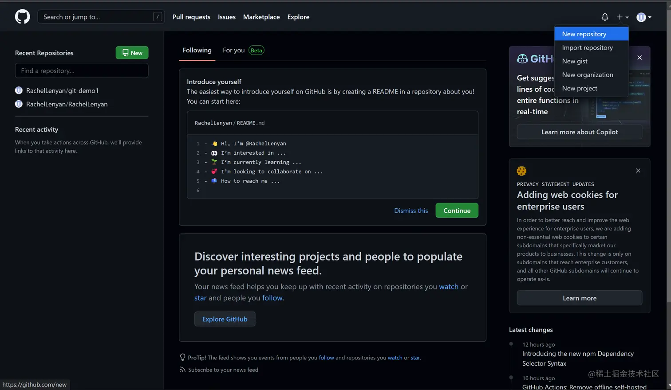Click avatar icon beside RachelLenyan/RachelLenyan repository
671x390 pixels.
pos(19,104)
